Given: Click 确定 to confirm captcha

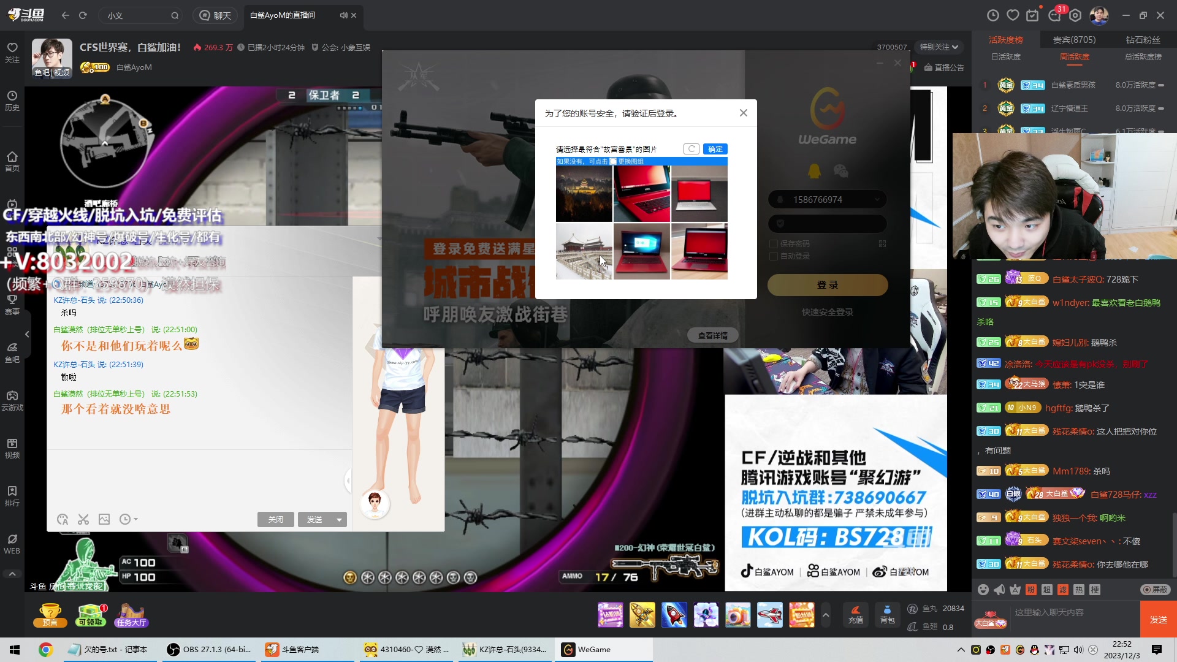Looking at the screenshot, I should click(x=715, y=149).
